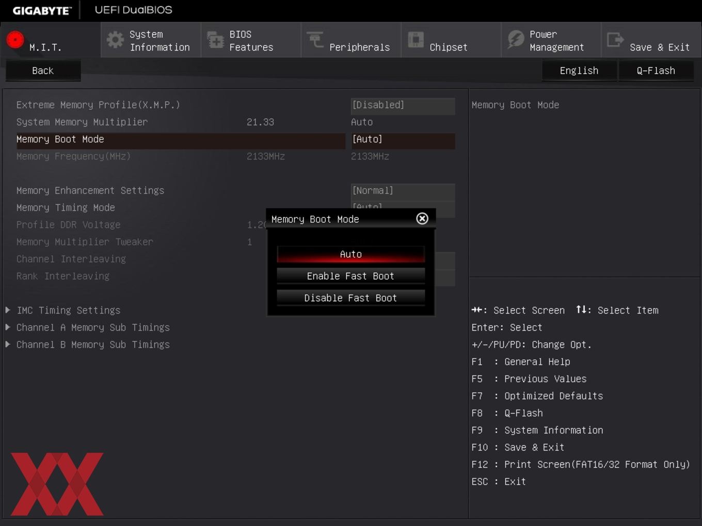Open the X.M.P. [Disabled] value dropdown

403,105
